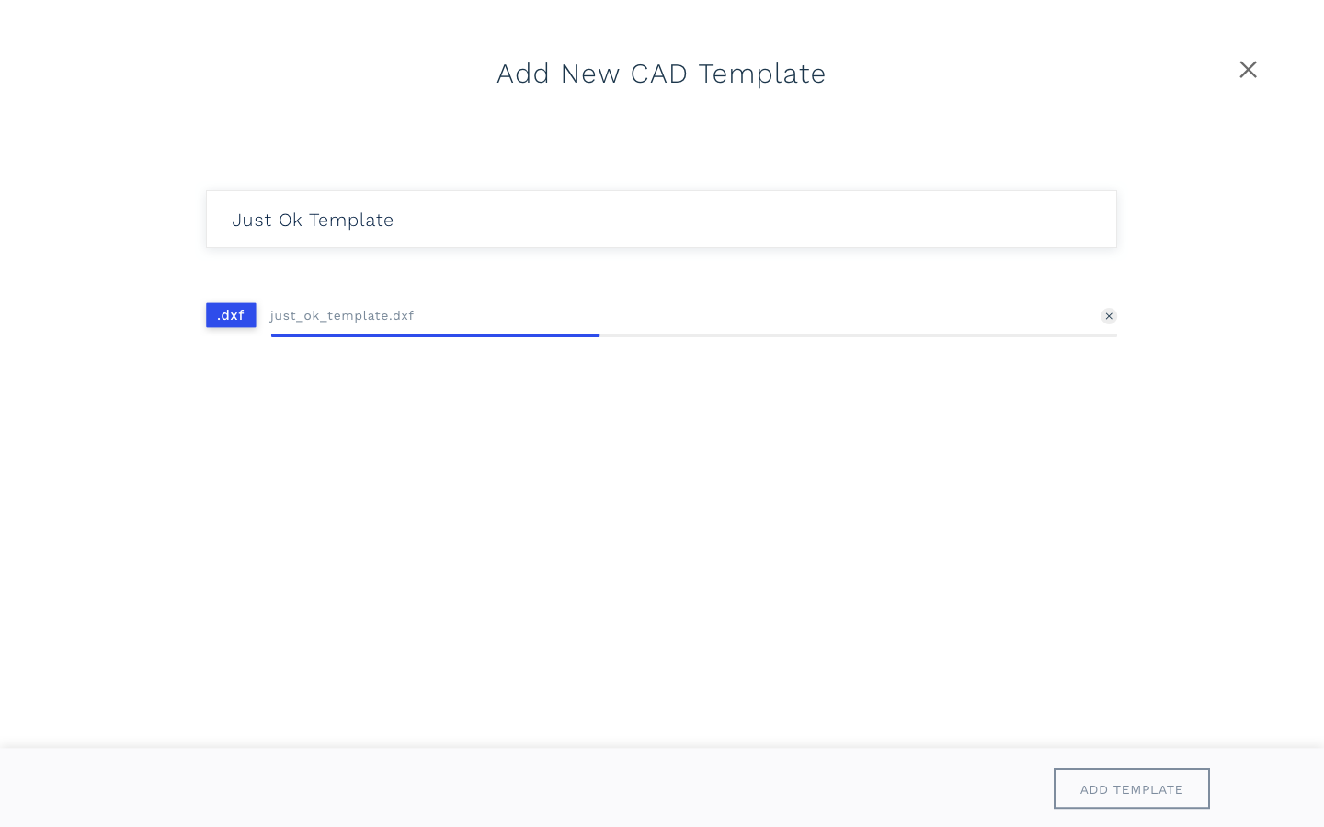Image resolution: width=1324 pixels, height=827 pixels.
Task: Click the word 'CAD' in the dialog title
Action: click(658, 74)
